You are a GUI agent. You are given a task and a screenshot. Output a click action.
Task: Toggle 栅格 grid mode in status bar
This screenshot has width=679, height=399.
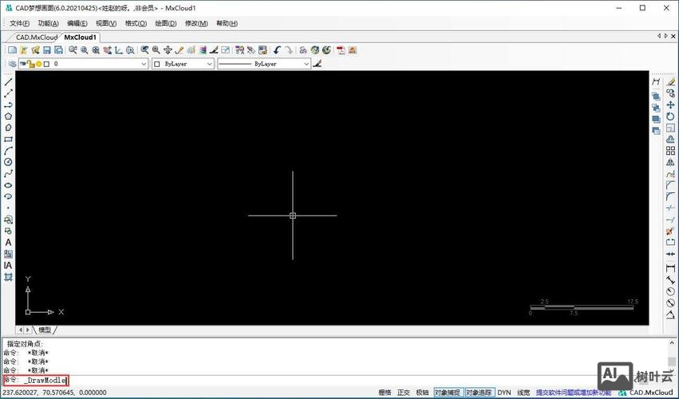pyautogui.click(x=385, y=393)
